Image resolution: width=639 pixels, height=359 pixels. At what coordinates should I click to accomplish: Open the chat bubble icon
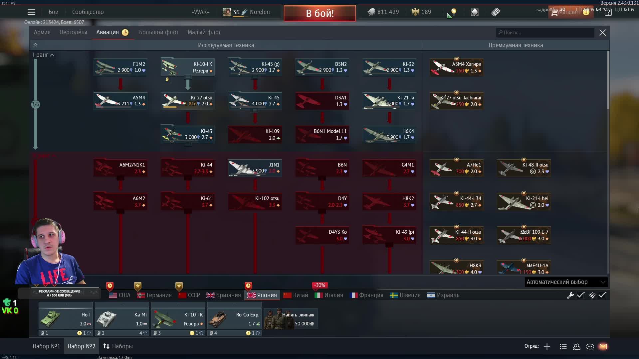(590, 346)
